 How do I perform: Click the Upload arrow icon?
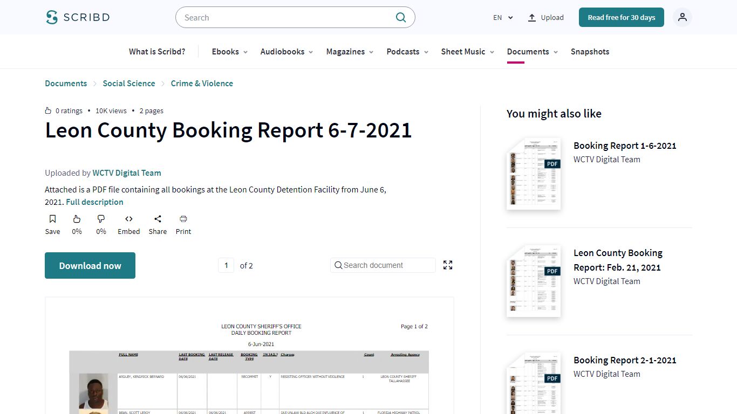pos(532,17)
